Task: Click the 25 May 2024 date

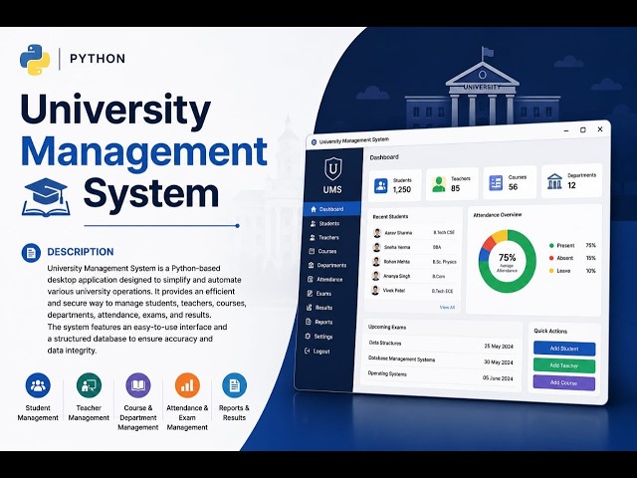Action: [499, 347]
